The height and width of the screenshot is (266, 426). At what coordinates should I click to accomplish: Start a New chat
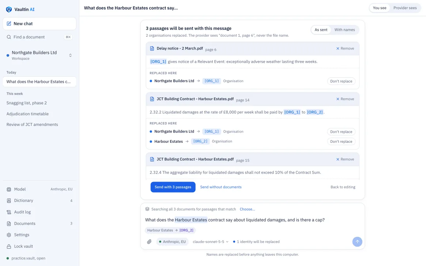coord(39,23)
